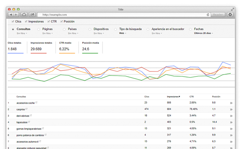Viewport: 242px width, 149px height.
Task: Uncheck the Impresiones checkbox
Action: 26,22
